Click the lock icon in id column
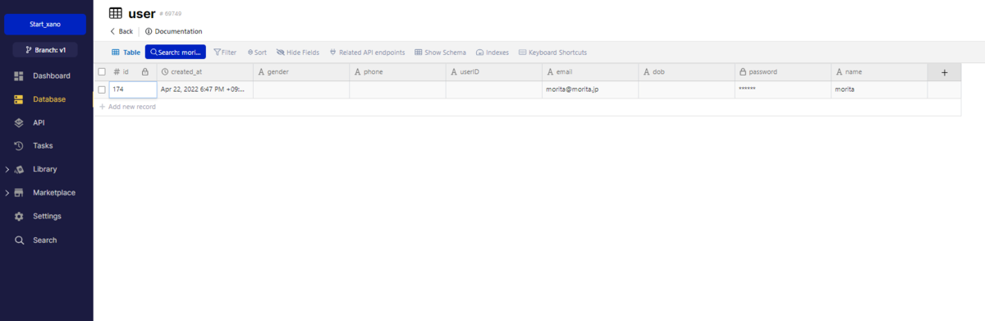985x321 pixels. [145, 72]
